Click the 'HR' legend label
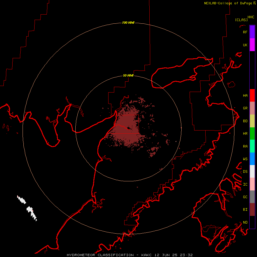 pos(245,134)
